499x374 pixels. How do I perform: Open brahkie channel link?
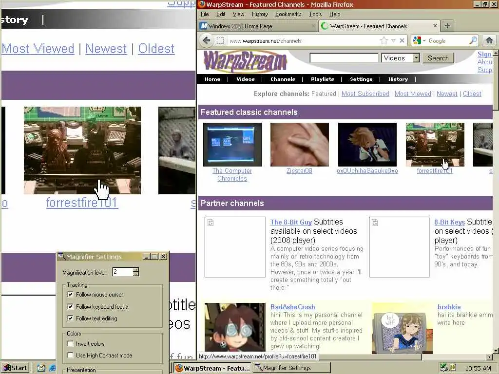(449, 307)
